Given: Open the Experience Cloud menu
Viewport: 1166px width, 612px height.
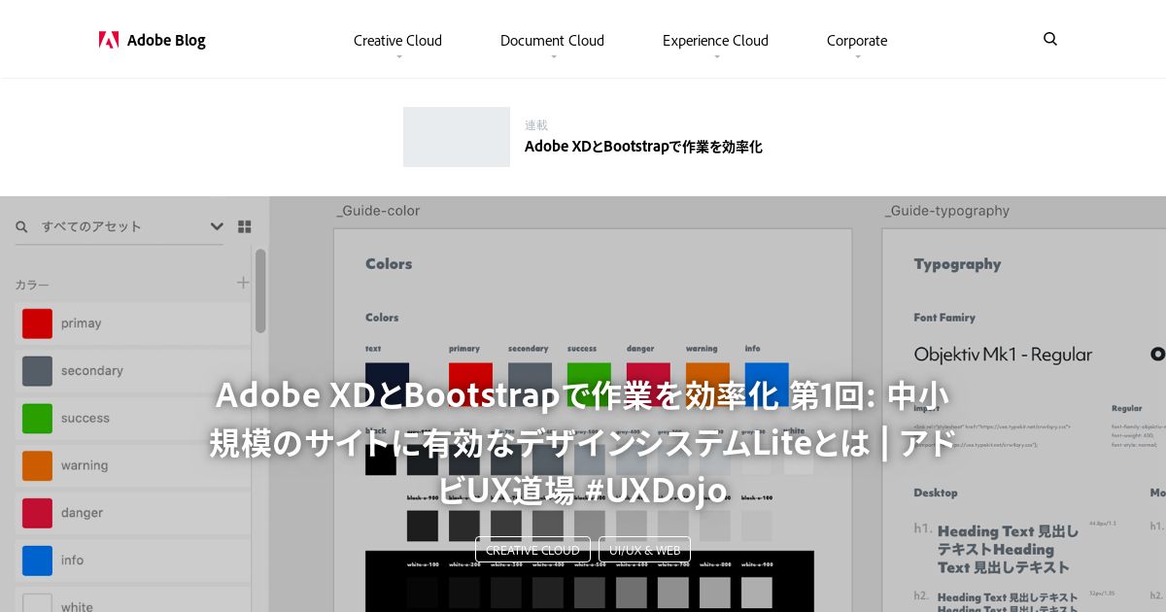Looking at the screenshot, I should click(x=715, y=41).
